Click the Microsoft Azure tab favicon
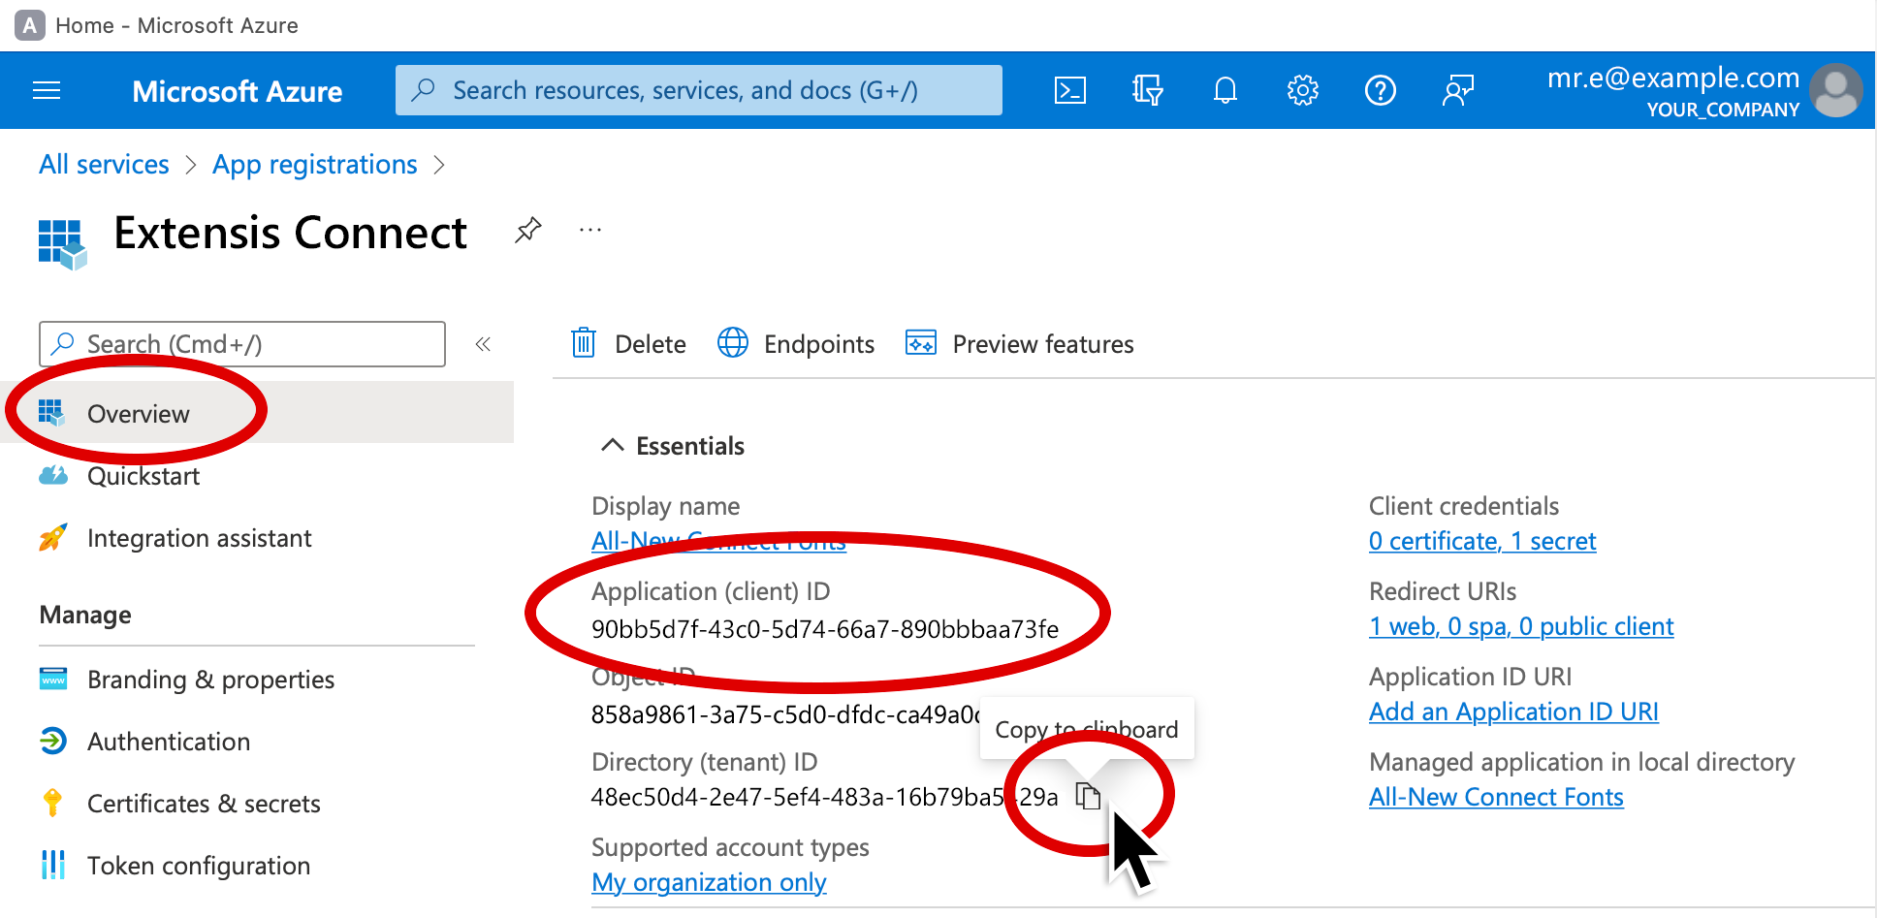1877x918 pixels. click(30, 25)
